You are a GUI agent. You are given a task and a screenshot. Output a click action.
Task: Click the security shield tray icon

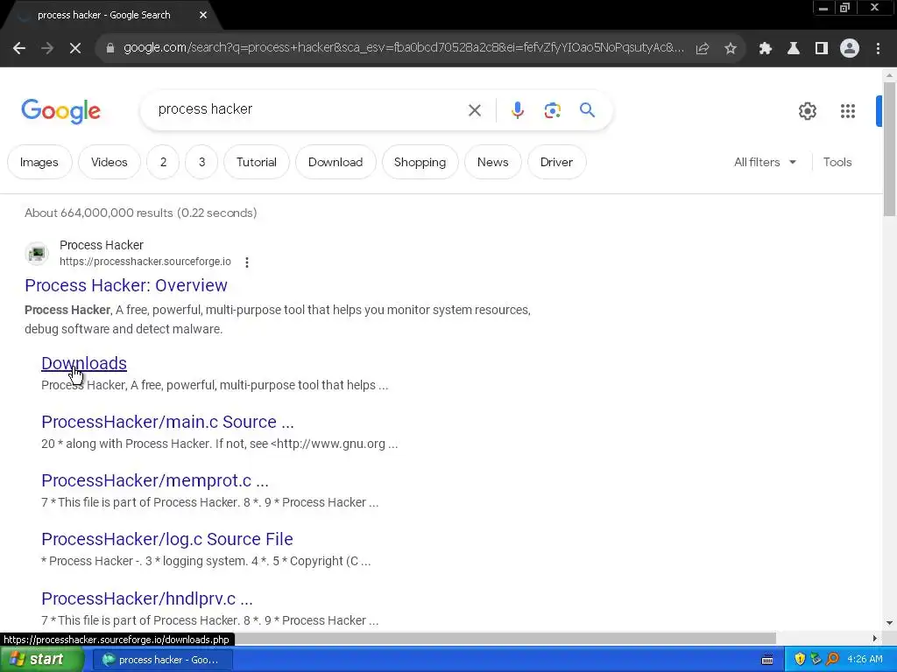coord(800,660)
